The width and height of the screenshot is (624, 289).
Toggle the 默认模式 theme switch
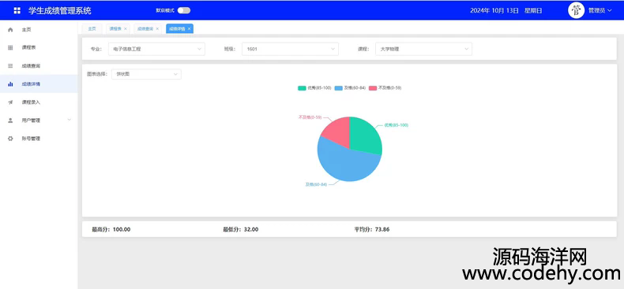[184, 10]
